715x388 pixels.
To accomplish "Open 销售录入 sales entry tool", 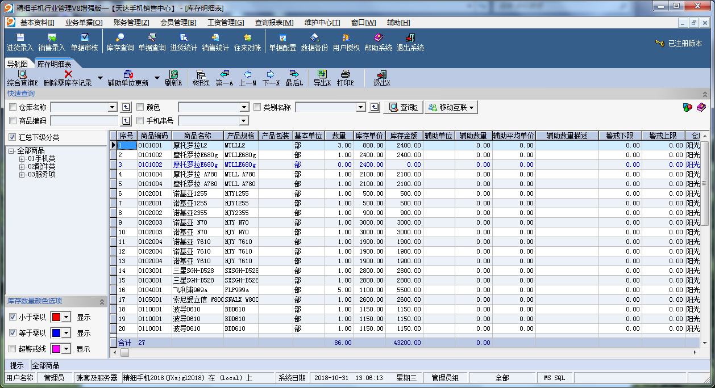I will click(x=52, y=43).
